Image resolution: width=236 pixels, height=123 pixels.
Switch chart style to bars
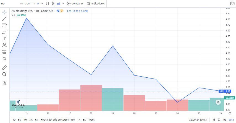[48, 4]
